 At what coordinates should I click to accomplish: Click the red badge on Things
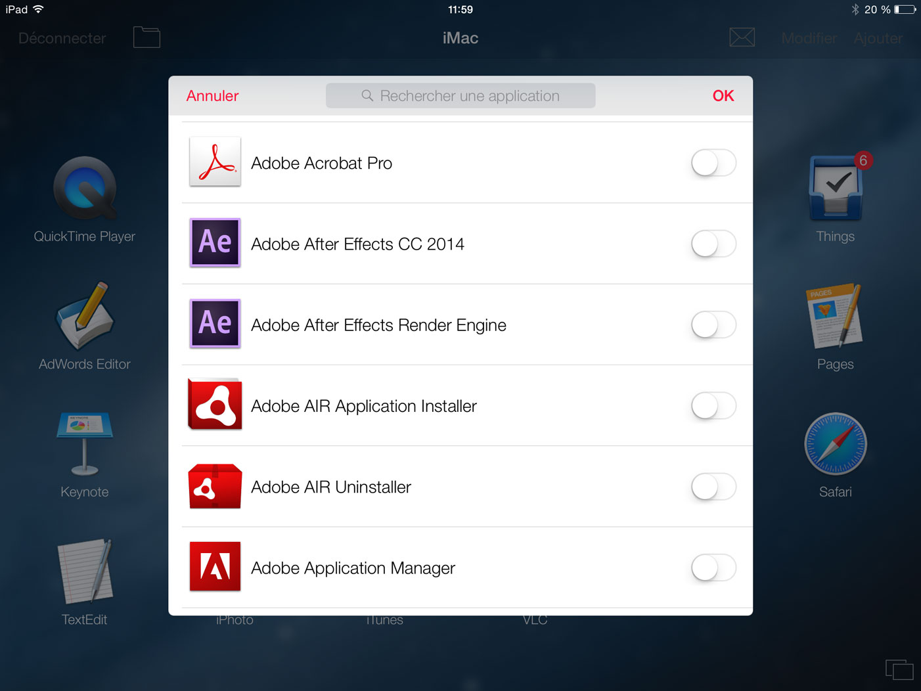863,160
